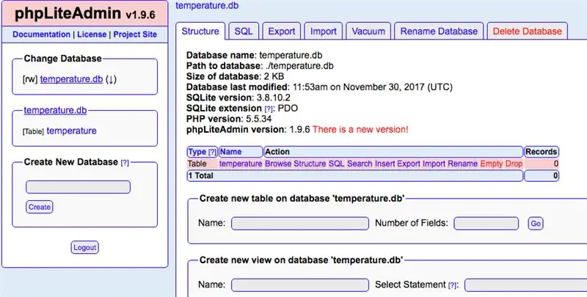Open the temperature.db breadcrumb link at top
The width and height of the screenshot is (587, 297).
pyautogui.click(x=207, y=6)
